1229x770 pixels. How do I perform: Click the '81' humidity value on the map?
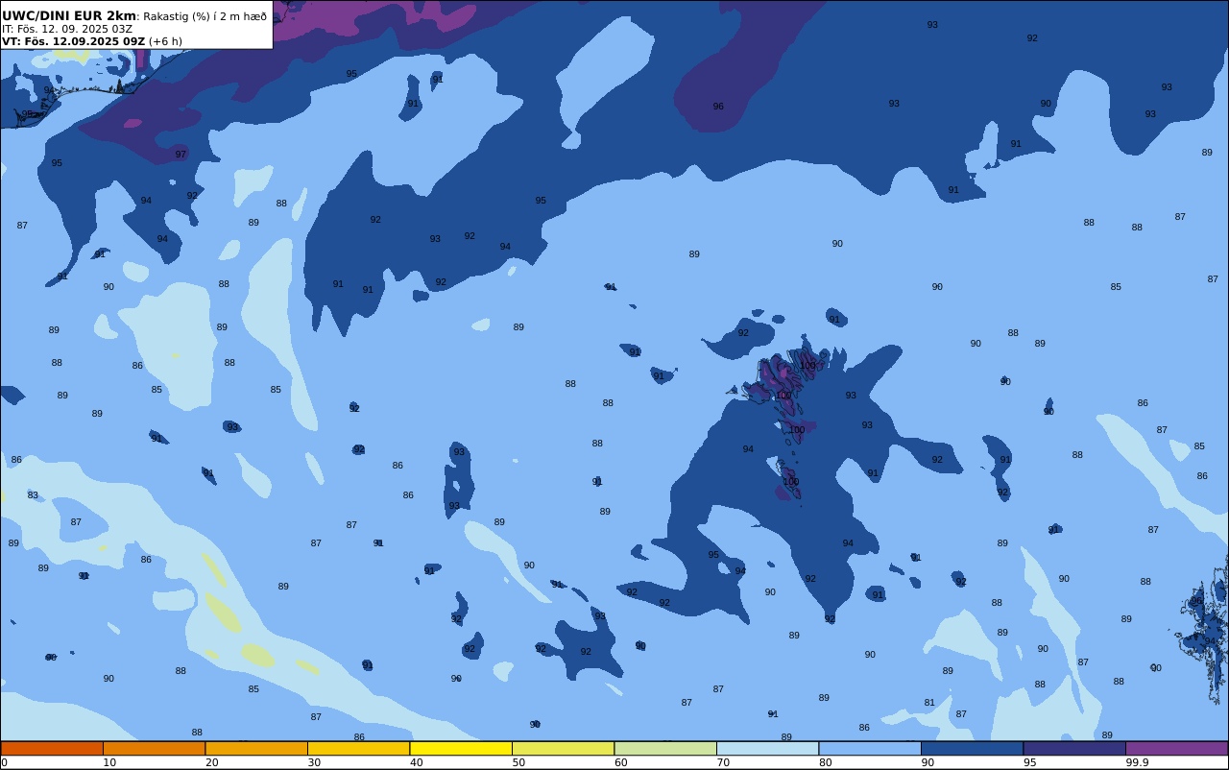929,703
